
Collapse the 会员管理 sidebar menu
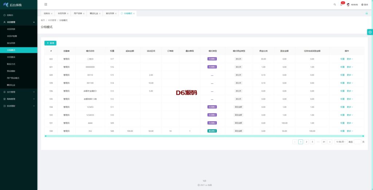[x=19, y=22]
